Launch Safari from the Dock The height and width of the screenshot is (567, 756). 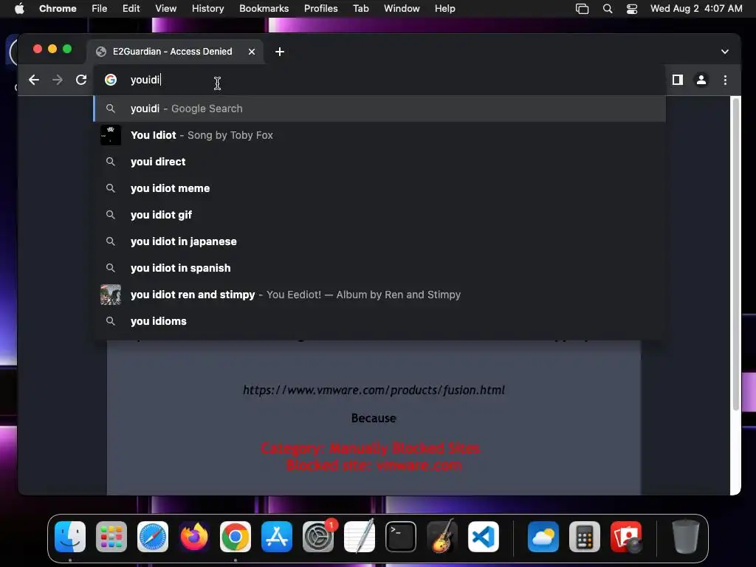tap(153, 537)
